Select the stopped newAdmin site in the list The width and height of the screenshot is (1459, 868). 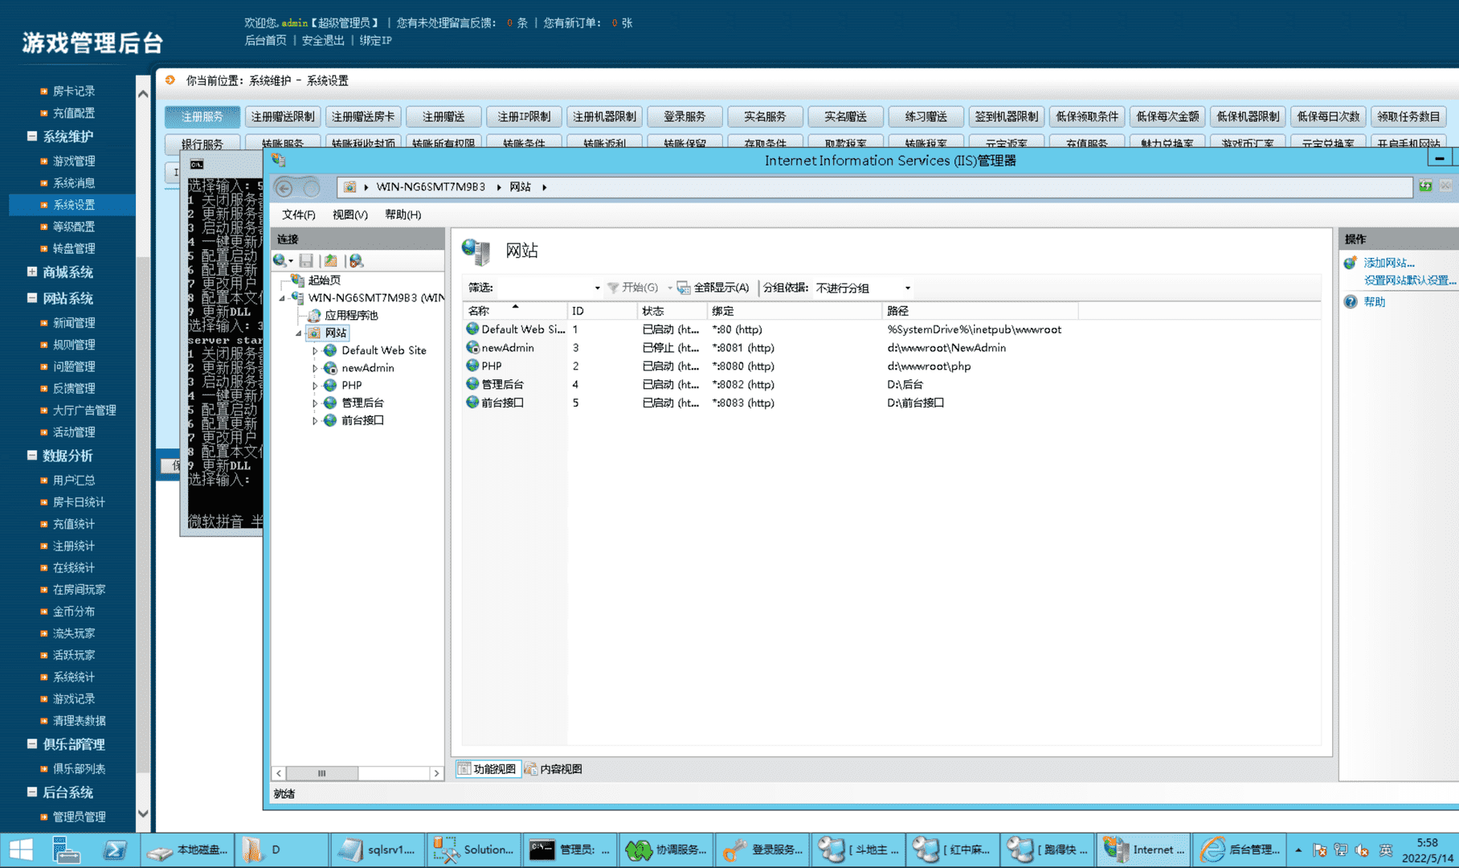coord(507,348)
